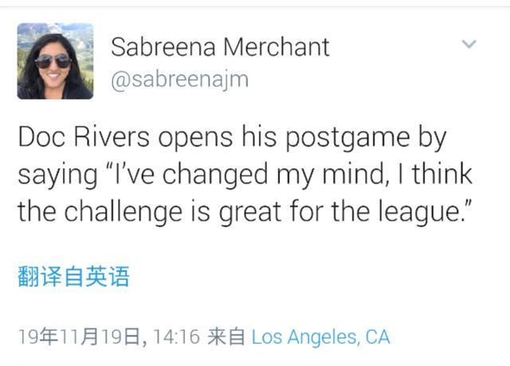Open the Los Angeles, CA location
This screenshot has width=510, height=366.
[320, 337]
